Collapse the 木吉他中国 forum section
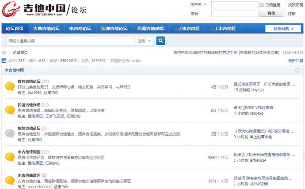The width and height of the screenshot is (305, 189). point(297,70)
